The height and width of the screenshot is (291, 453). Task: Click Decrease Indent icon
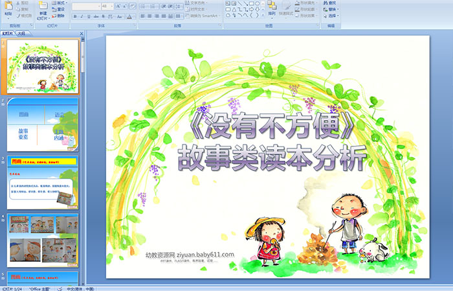click(x=164, y=6)
